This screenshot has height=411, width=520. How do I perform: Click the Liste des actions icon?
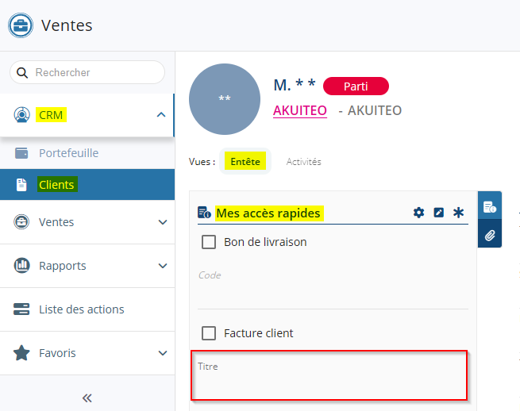(x=21, y=309)
